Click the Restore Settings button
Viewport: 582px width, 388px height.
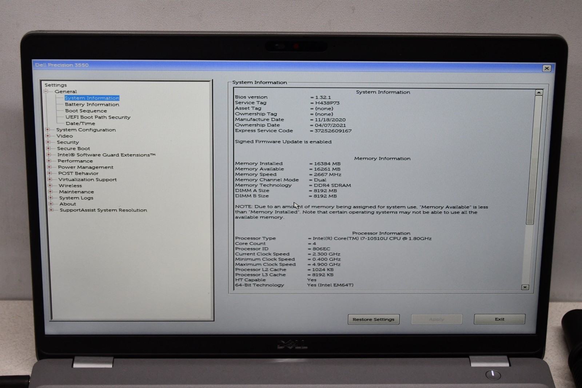(x=374, y=319)
